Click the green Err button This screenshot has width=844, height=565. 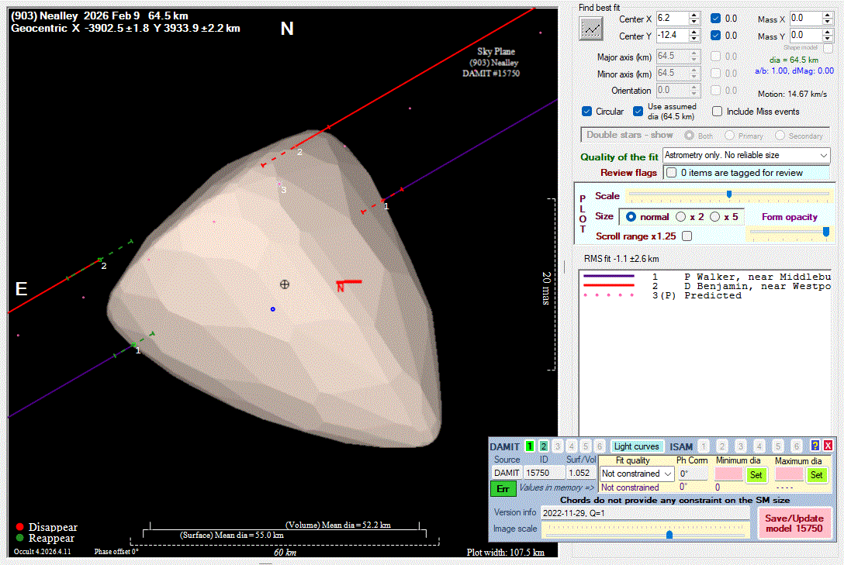503,488
